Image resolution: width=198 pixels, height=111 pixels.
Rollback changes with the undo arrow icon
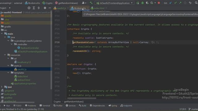tap(190, 3)
